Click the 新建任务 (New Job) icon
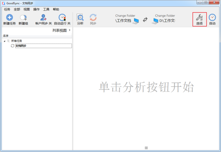 point(9,17)
